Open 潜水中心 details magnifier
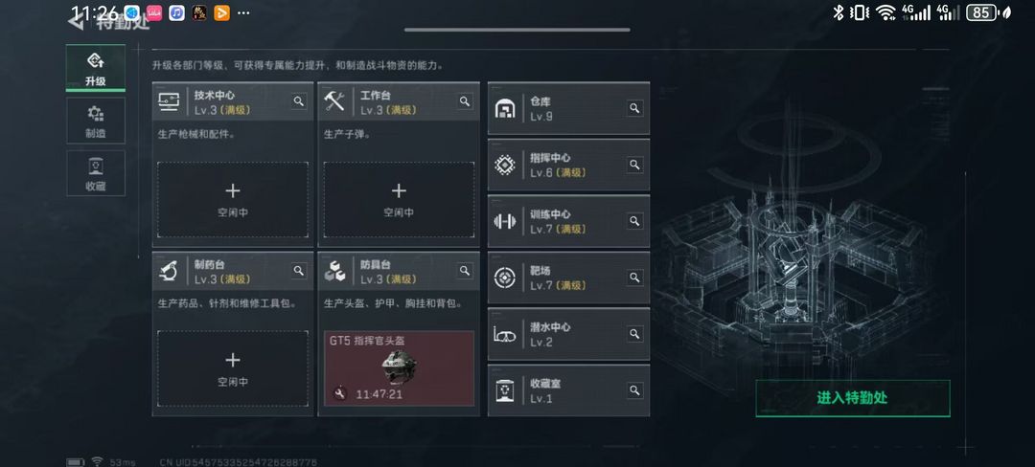The height and width of the screenshot is (467, 1035). point(634,334)
